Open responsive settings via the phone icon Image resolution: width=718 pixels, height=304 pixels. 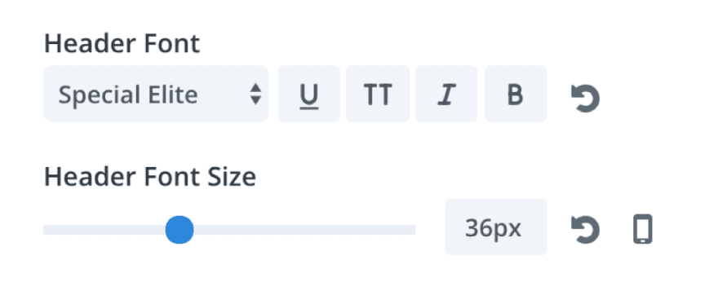[x=642, y=230]
